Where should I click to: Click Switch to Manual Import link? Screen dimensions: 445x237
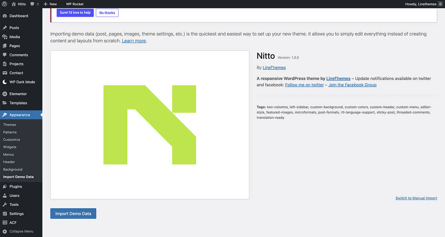pos(416,198)
